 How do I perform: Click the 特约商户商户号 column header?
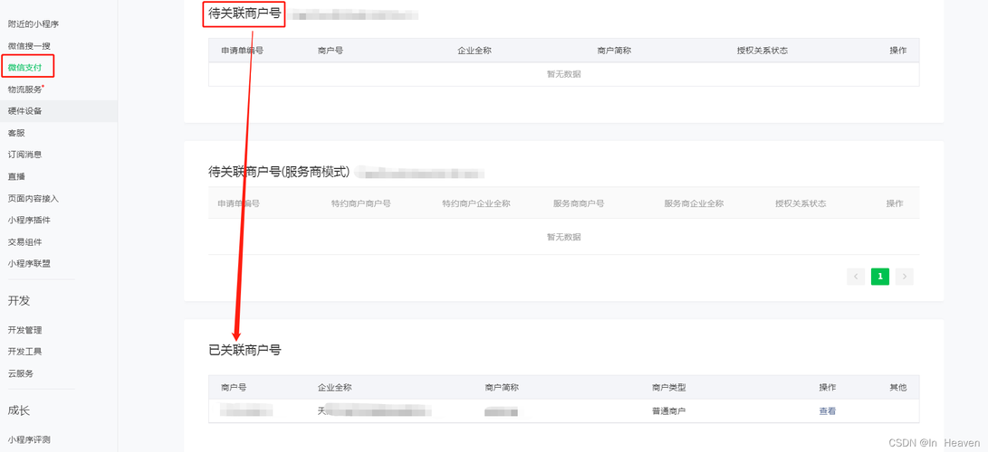pyautogui.click(x=361, y=203)
